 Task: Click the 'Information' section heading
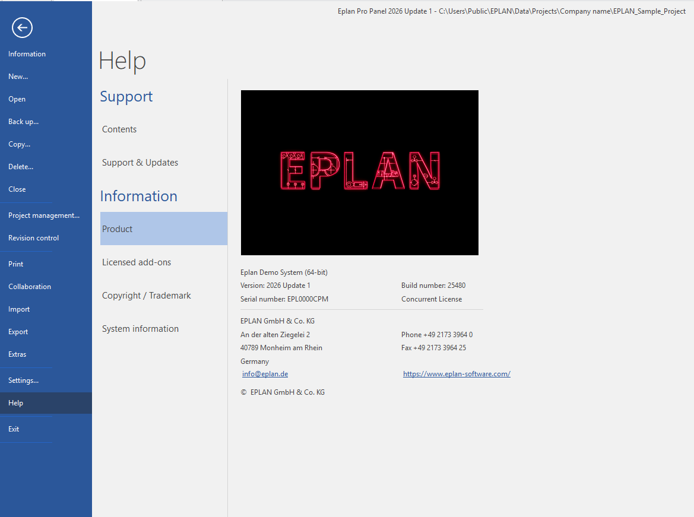[x=138, y=196]
